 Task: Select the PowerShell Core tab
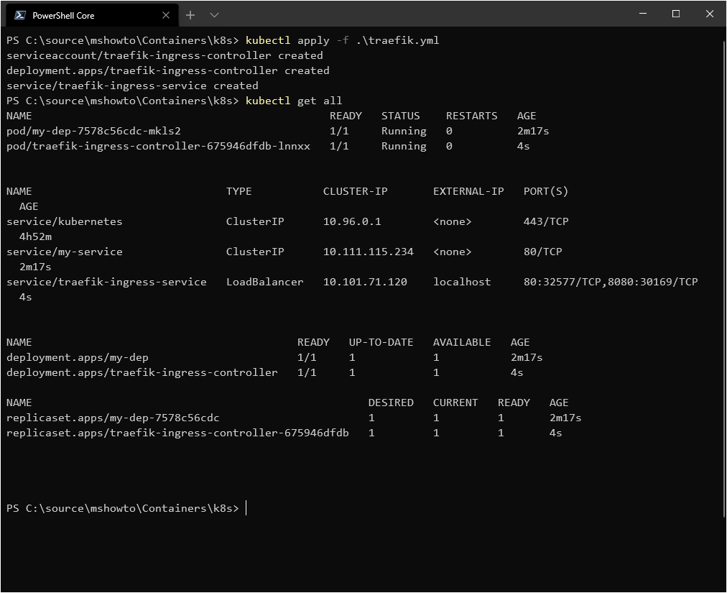pos(92,15)
